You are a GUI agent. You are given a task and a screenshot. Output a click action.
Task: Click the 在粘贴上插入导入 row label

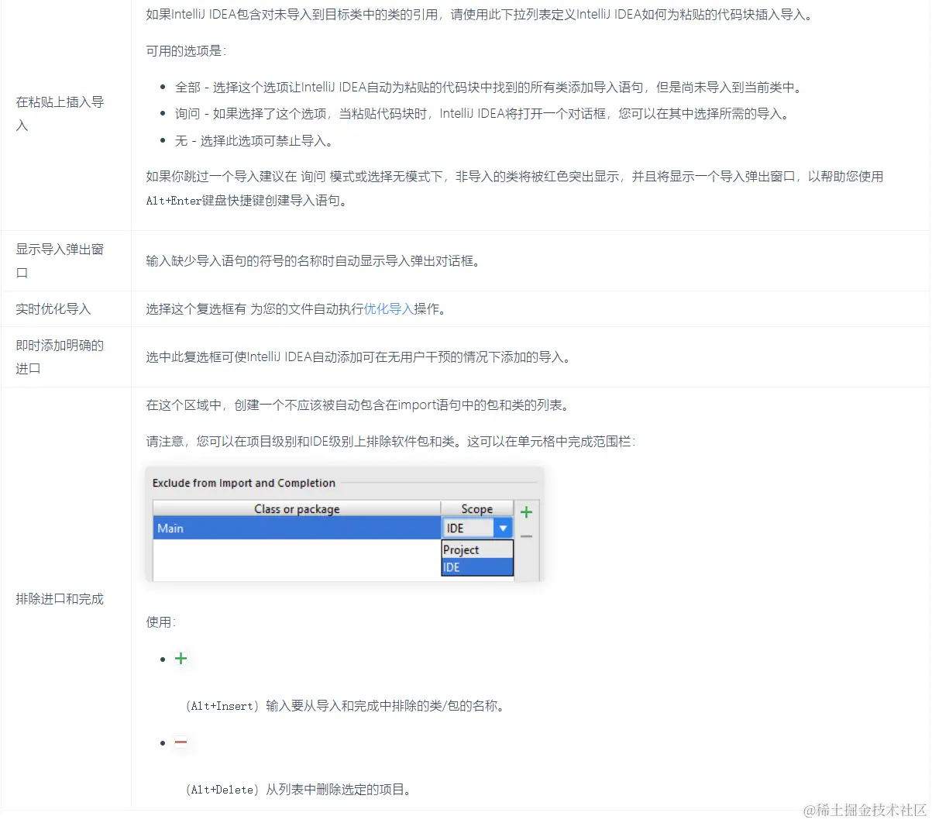tap(60, 113)
